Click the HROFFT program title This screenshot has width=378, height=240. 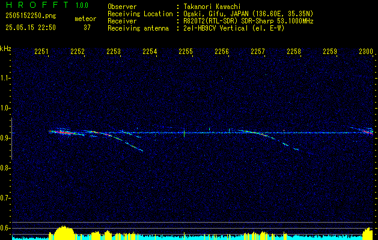[x=37, y=5]
